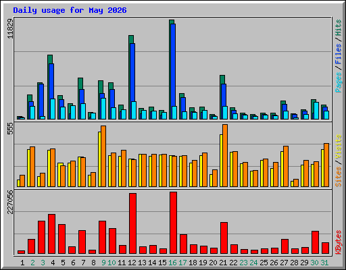Click day label 27 on the x-axis

coord(284,263)
